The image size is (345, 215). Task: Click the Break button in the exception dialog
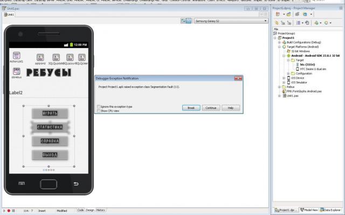[191, 108]
